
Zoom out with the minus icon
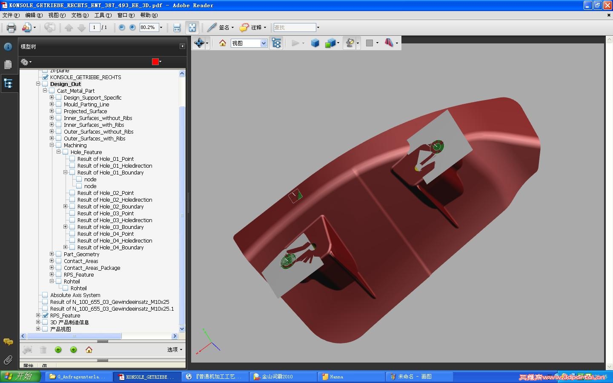tap(122, 27)
